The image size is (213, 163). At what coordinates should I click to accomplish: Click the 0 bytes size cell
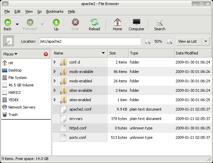(x=121, y=128)
